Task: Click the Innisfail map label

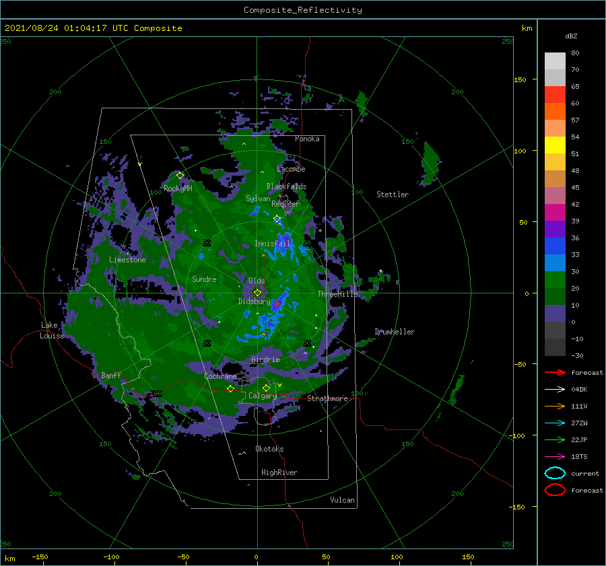Action: [272, 244]
